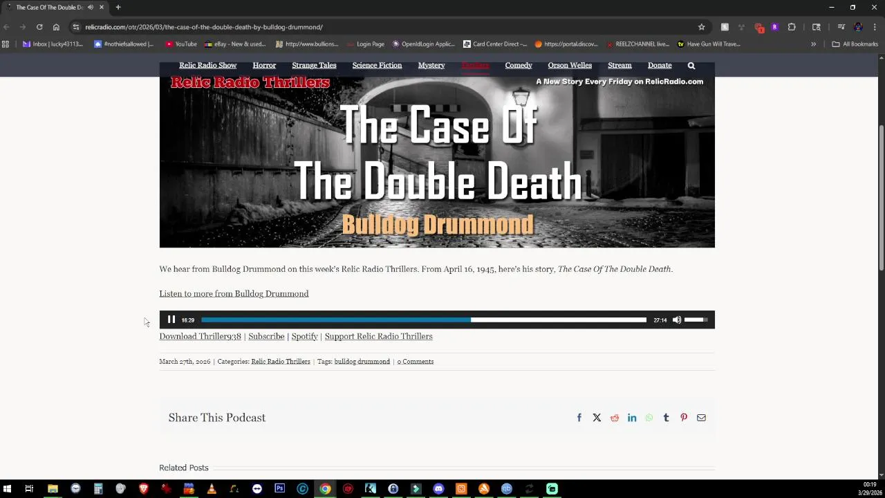Image resolution: width=885 pixels, height=498 pixels.
Task: Share podcast by email icon
Action: 701,418
